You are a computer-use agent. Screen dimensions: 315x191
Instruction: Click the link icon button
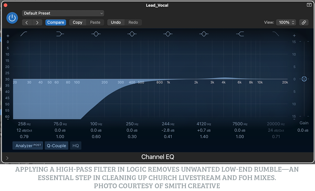[304, 22]
